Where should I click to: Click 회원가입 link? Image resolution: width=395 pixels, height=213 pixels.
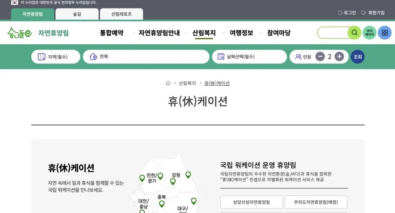tap(373, 13)
